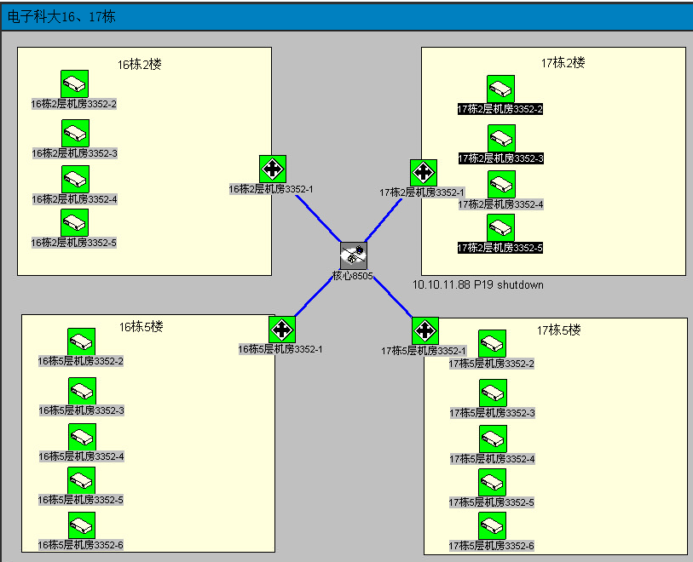Image resolution: width=693 pixels, height=562 pixels.
Task: Select the 17栋5层机房3352-1 switch icon
Action: pyautogui.click(x=424, y=331)
